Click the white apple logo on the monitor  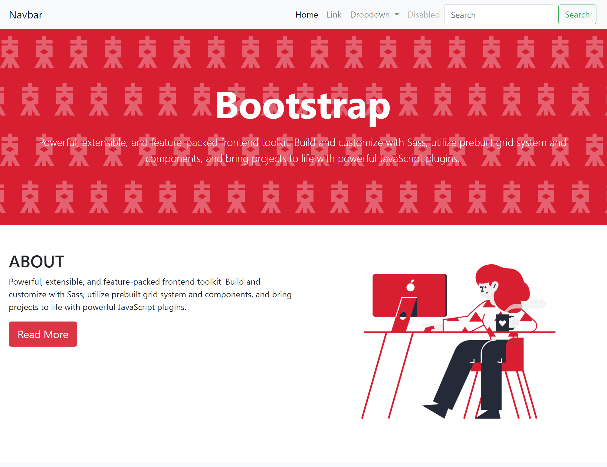(x=411, y=286)
